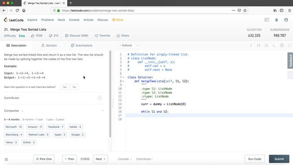The image size is (293, 165).
Task: Collapse the Companies section
Action: pos(103,111)
